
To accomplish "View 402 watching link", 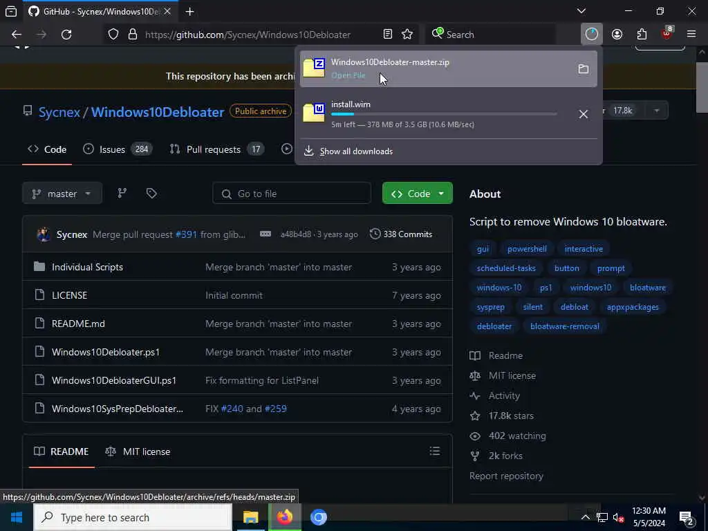I will click(508, 436).
